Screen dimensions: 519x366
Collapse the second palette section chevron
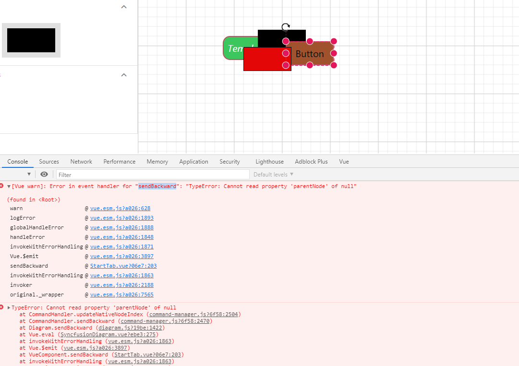[124, 75]
